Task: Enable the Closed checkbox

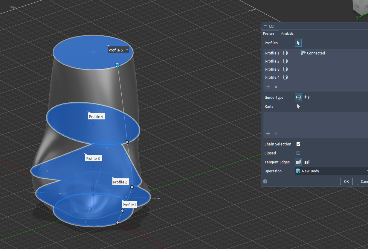Action: click(x=298, y=153)
